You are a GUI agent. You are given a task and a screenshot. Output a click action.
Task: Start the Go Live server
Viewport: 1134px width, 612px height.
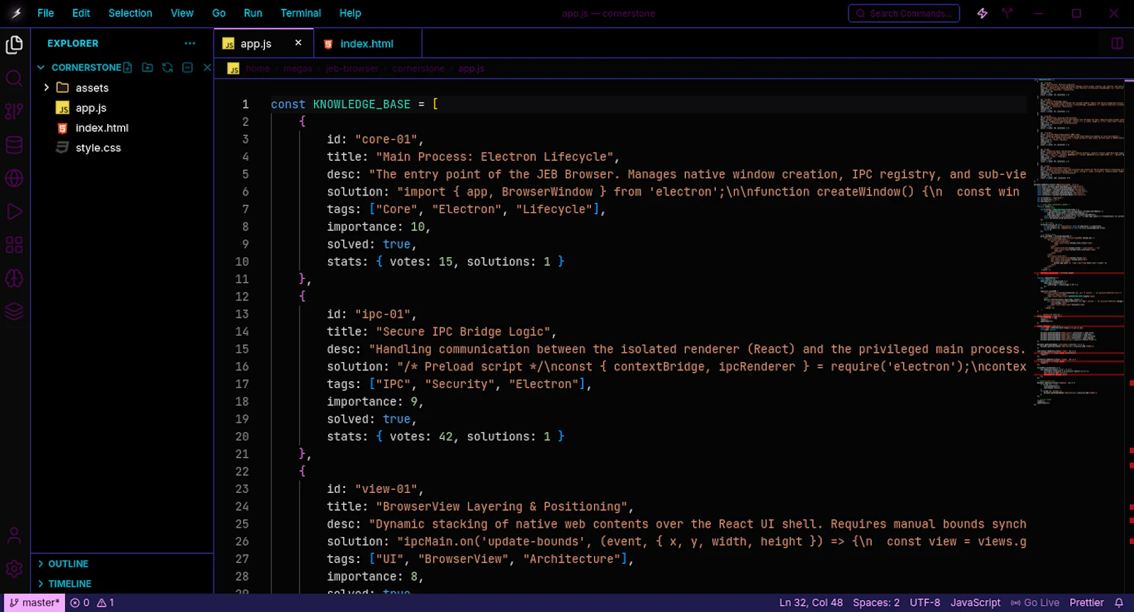pos(1035,603)
